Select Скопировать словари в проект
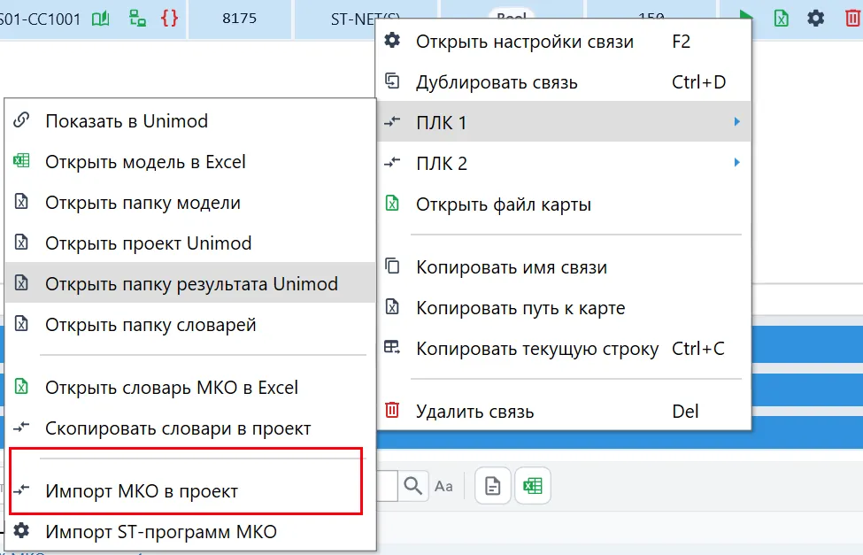 pos(190,428)
